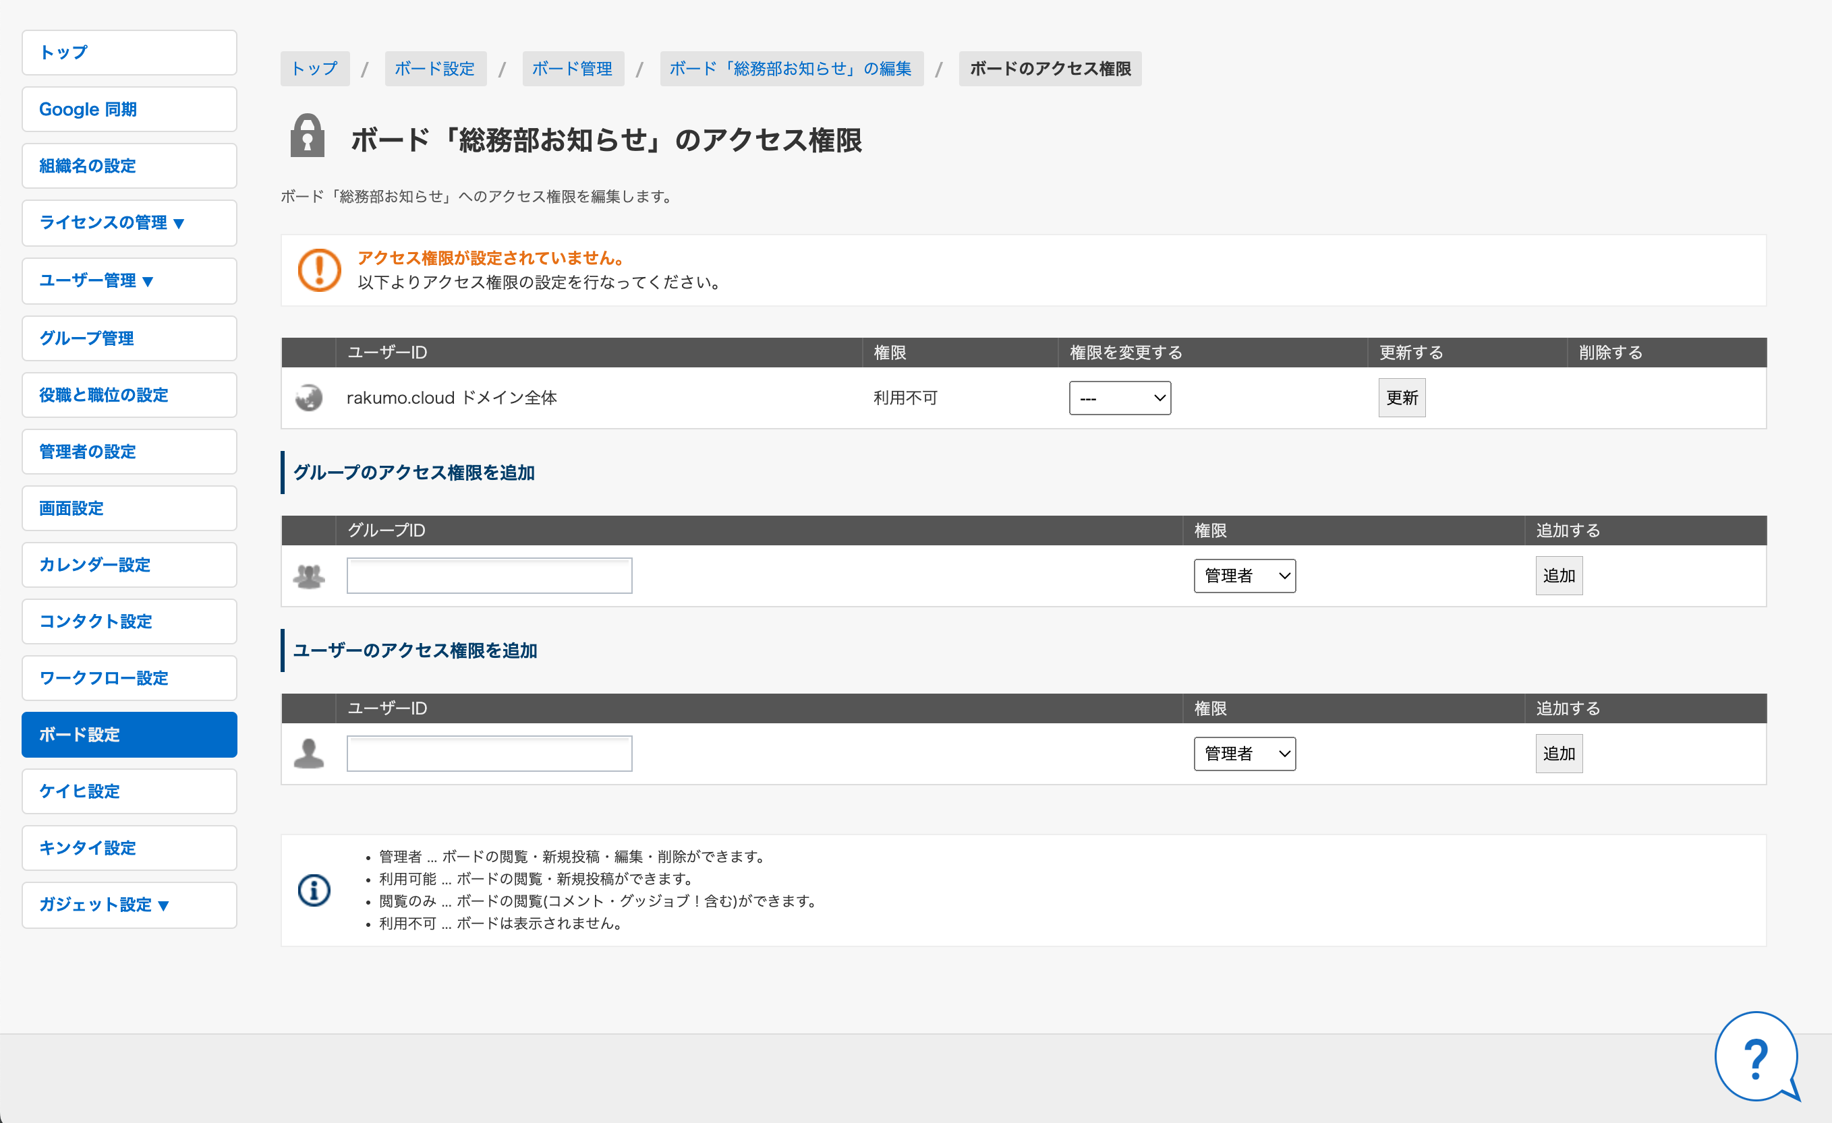Click the orange warning exclamation icon

[319, 270]
